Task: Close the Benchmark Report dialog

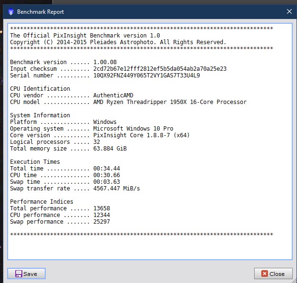Action: click(x=273, y=274)
